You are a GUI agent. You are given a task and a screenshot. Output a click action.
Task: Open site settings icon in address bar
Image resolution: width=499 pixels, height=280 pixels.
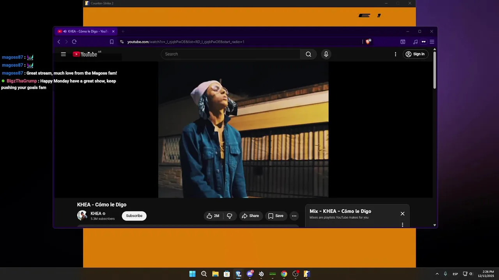click(x=122, y=42)
